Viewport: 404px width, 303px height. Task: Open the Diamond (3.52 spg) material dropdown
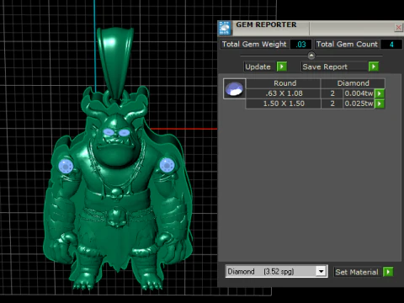(x=321, y=271)
